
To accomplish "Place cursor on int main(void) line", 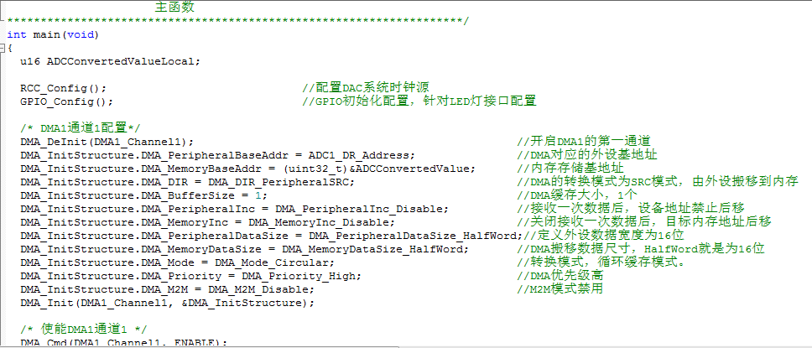I will pyautogui.click(x=53, y=34).
